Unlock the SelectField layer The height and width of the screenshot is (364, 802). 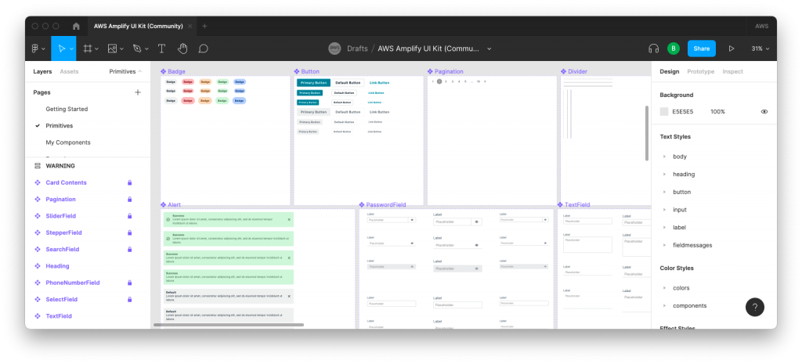click(x=130, y=300)
